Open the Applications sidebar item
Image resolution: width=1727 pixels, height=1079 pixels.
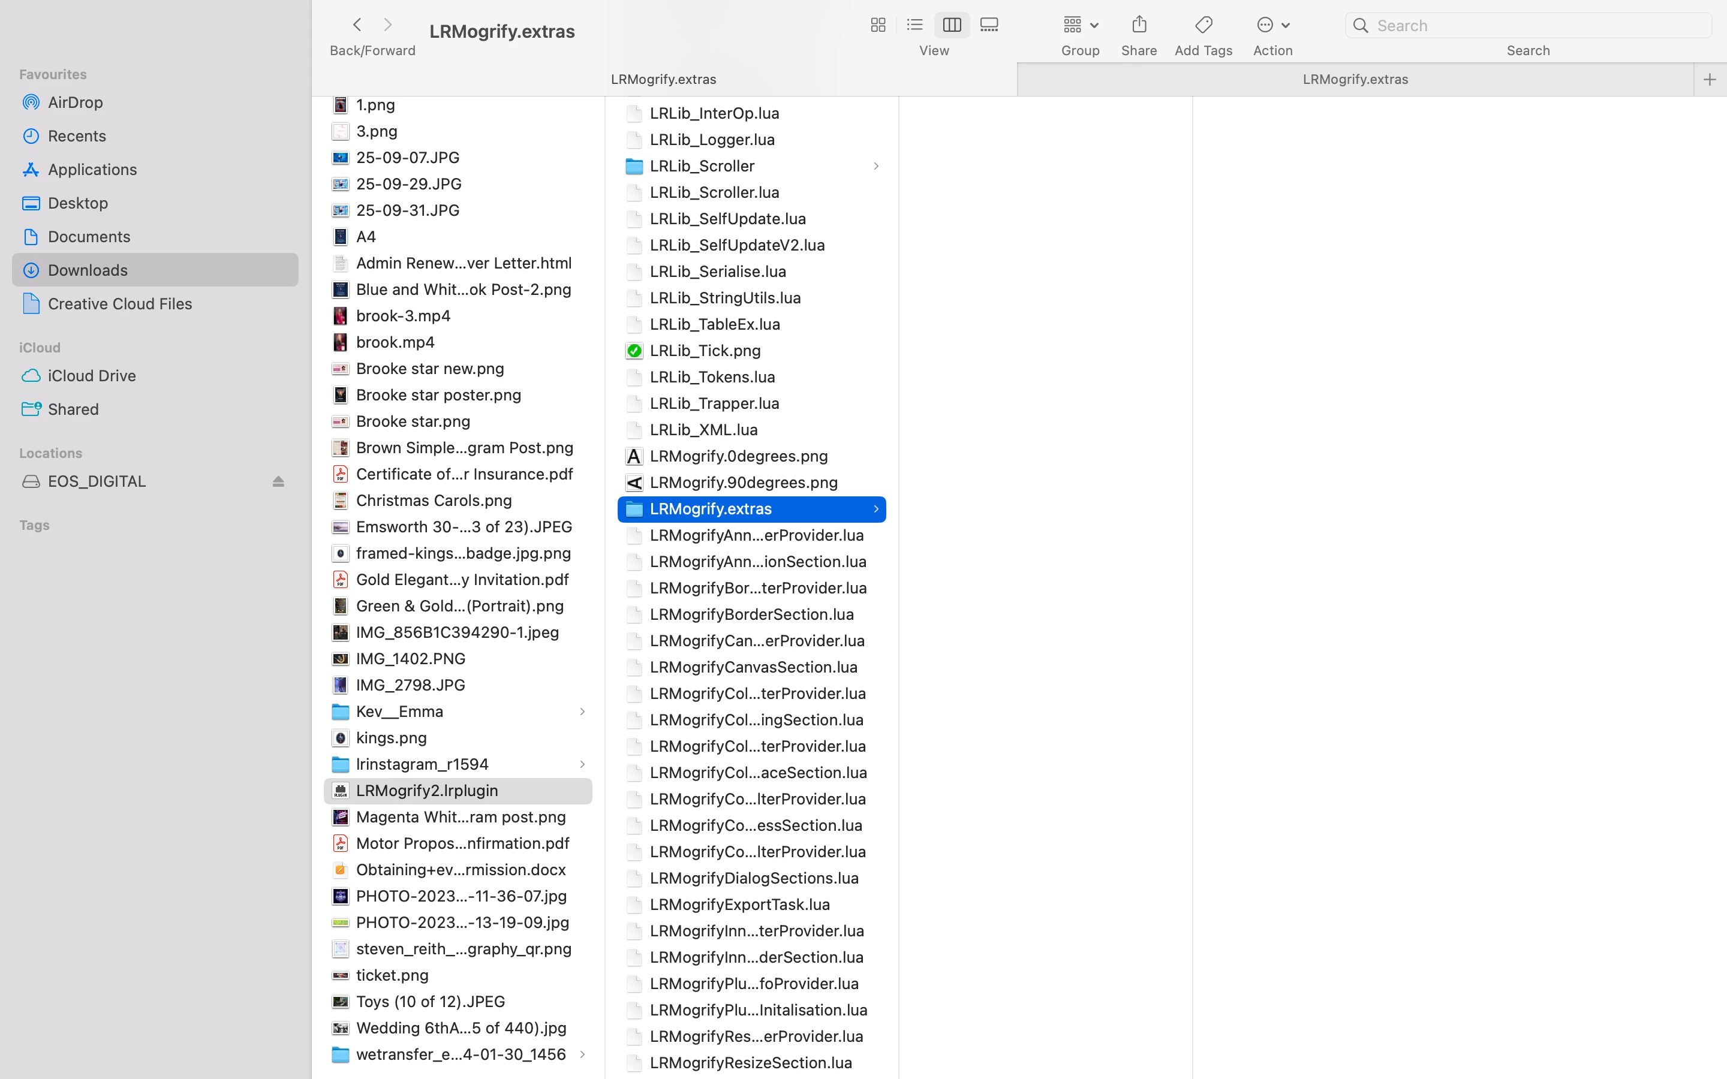(92, 169)
